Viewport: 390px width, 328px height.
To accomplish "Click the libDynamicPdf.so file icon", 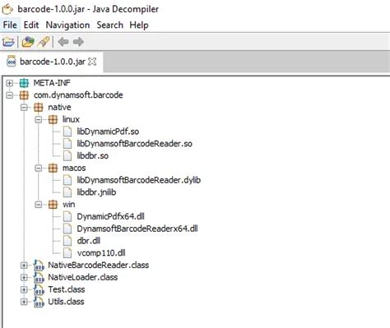I will point(67,132).
